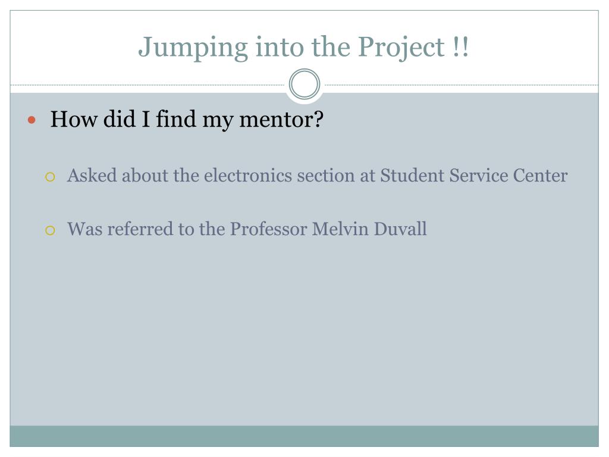Image resolution: width=609 pixels, height=457 pixels.
Task: Click the word "mentor?" in the heading
Action: pos(281,119)
